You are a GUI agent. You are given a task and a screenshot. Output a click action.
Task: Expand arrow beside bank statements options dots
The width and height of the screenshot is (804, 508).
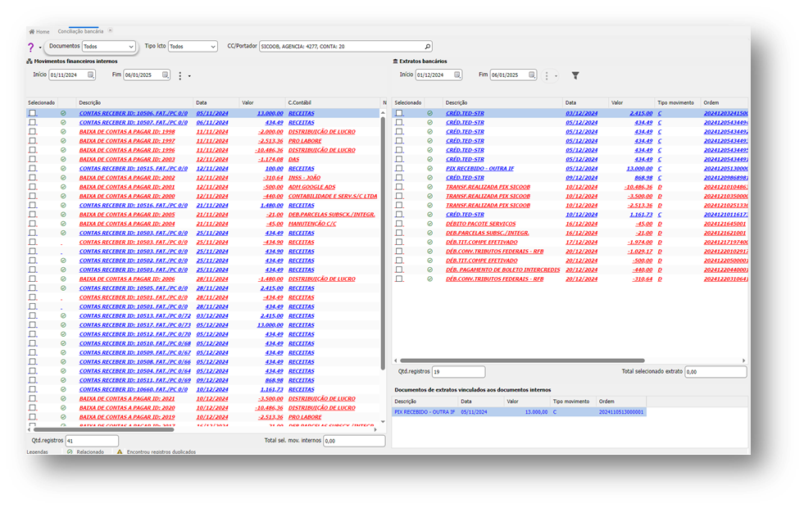556,76
